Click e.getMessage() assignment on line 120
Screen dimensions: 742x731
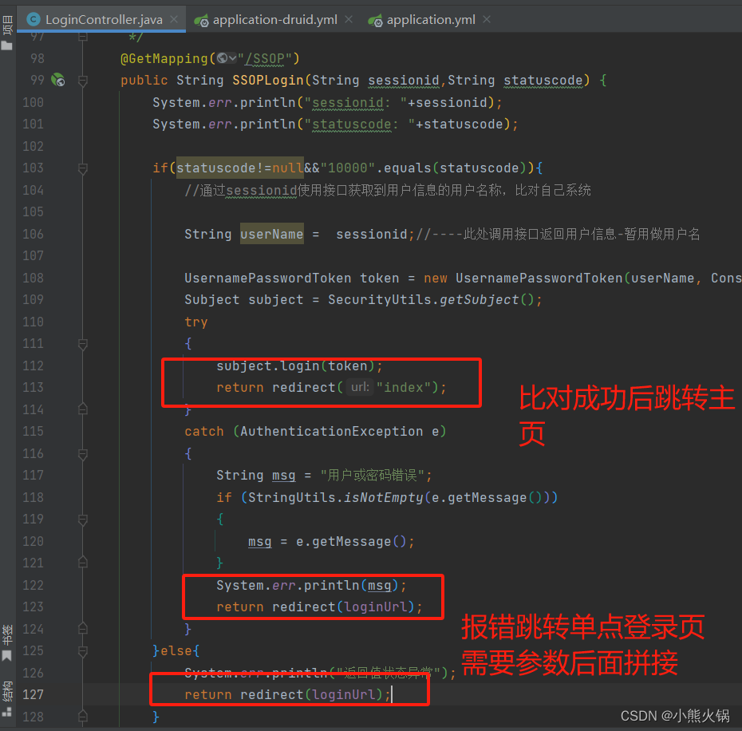pos(350,541)
